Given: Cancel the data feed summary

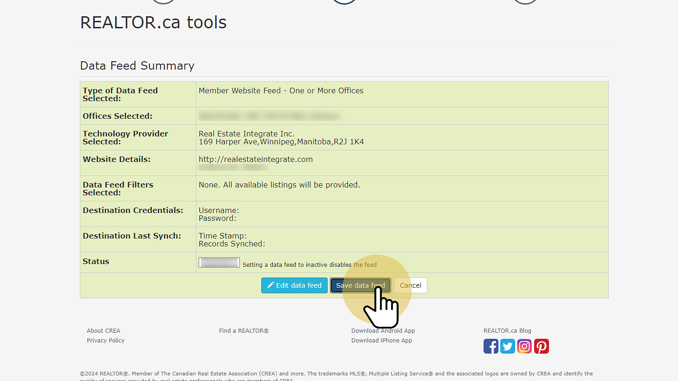Looking at the screenshot, I should 411,285.
